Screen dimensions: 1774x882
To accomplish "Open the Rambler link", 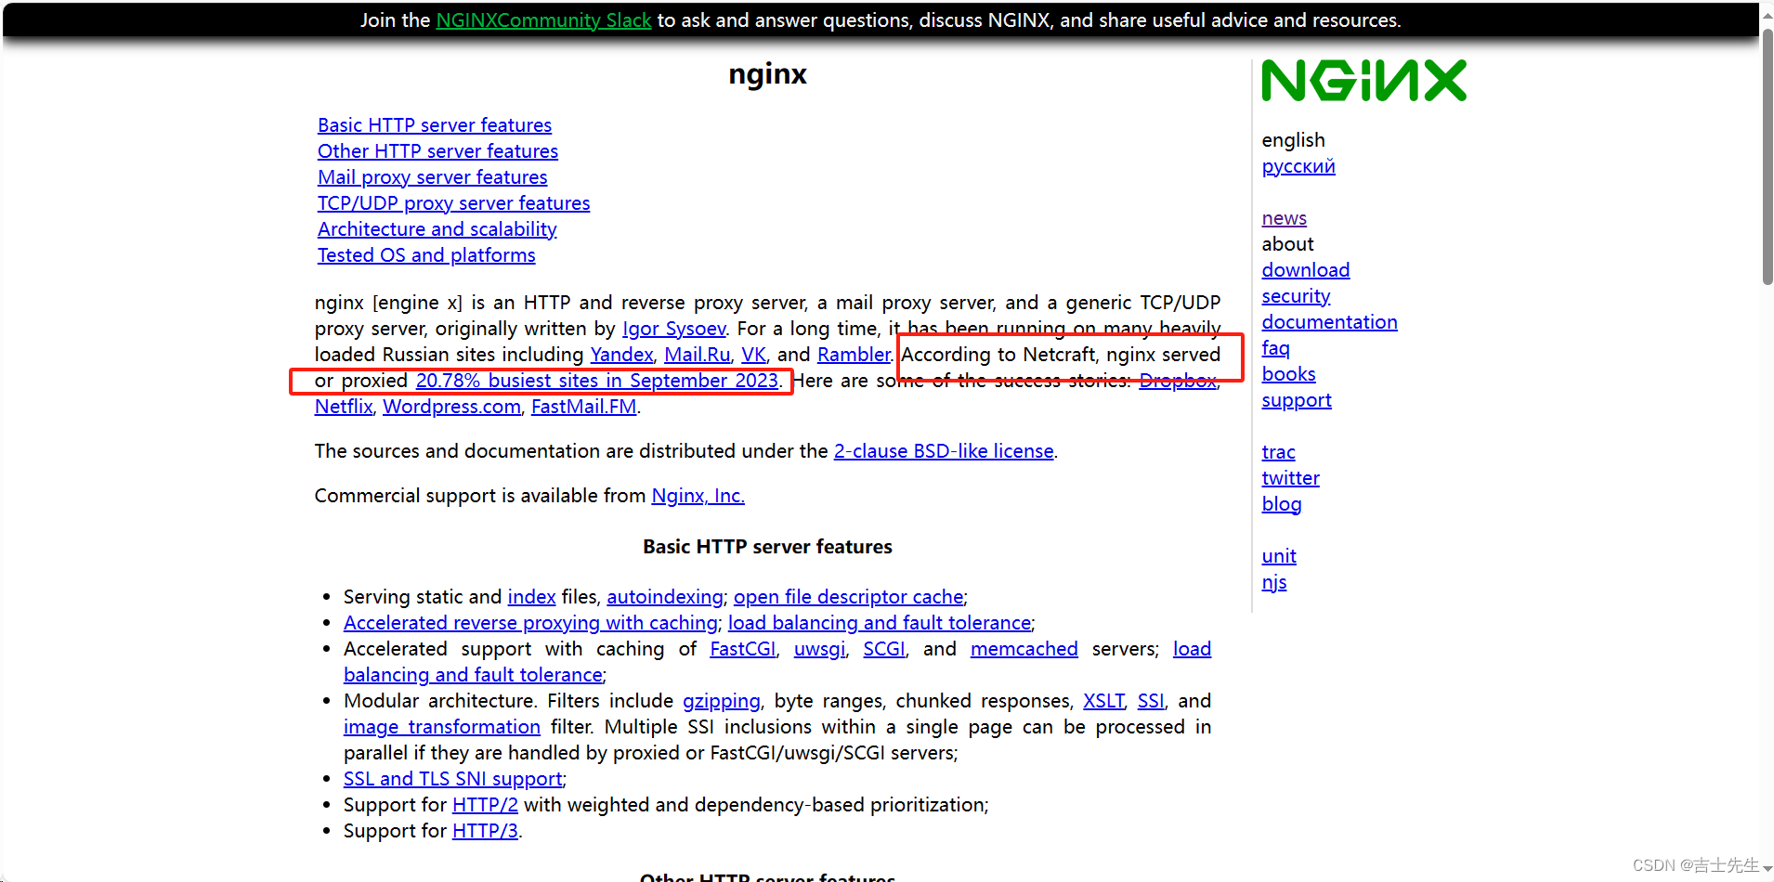I will click(x=854, y=355).
